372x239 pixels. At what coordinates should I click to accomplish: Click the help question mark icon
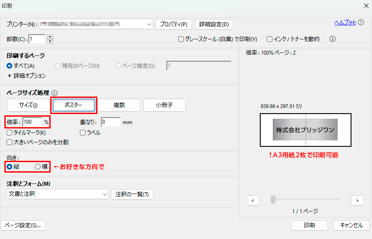point(361,22)
